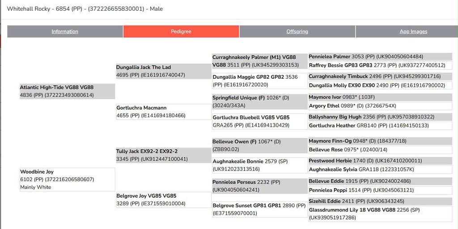Open Dungallia Jack The Lad record
Screen dimensions: 458x229
(164, 71)
